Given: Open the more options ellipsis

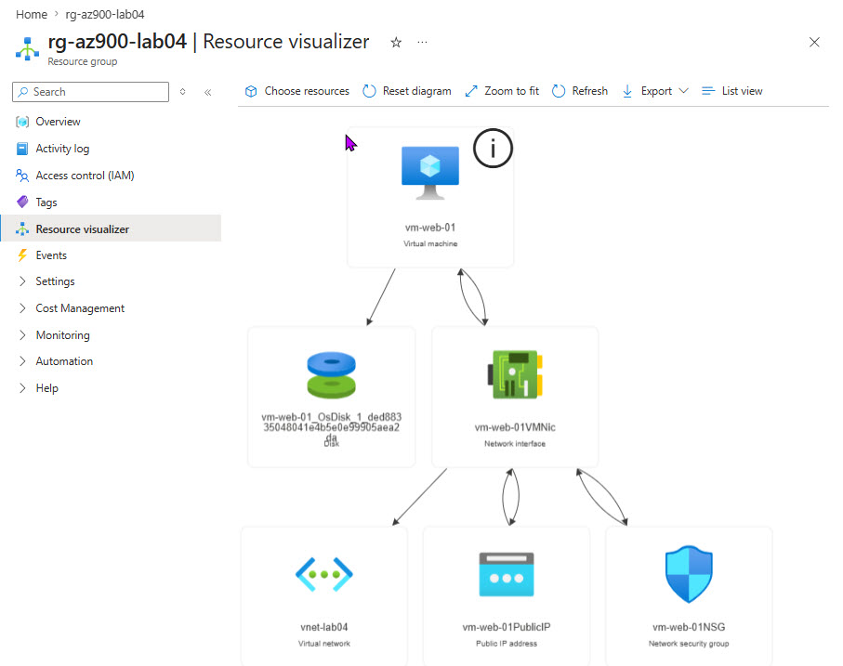Looking at the screenshot, I should pos(423,42).
